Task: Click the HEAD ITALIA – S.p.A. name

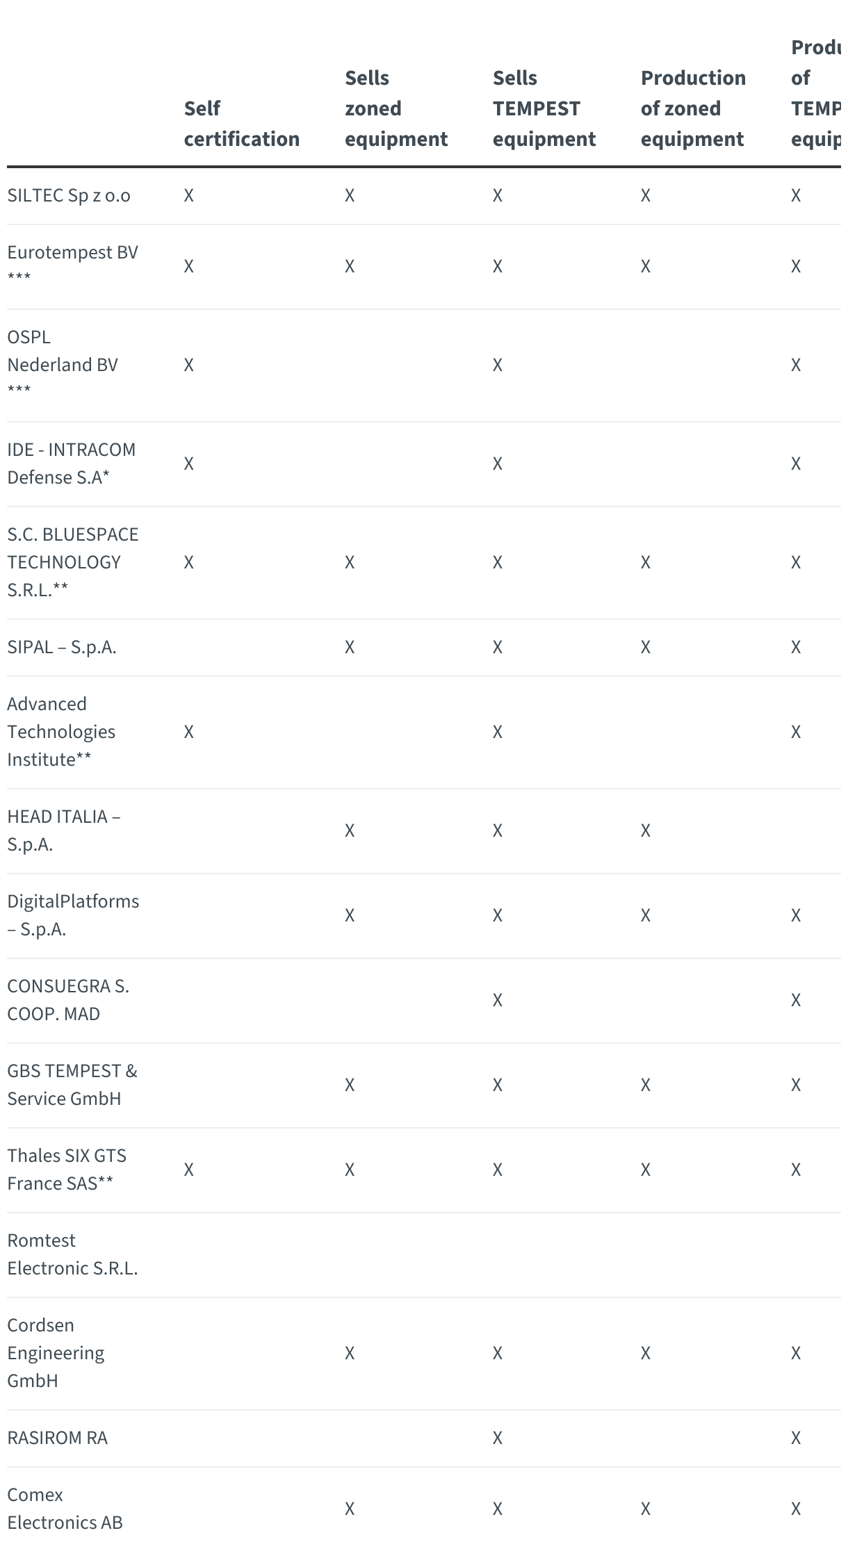Action: (x=63, y=830)
